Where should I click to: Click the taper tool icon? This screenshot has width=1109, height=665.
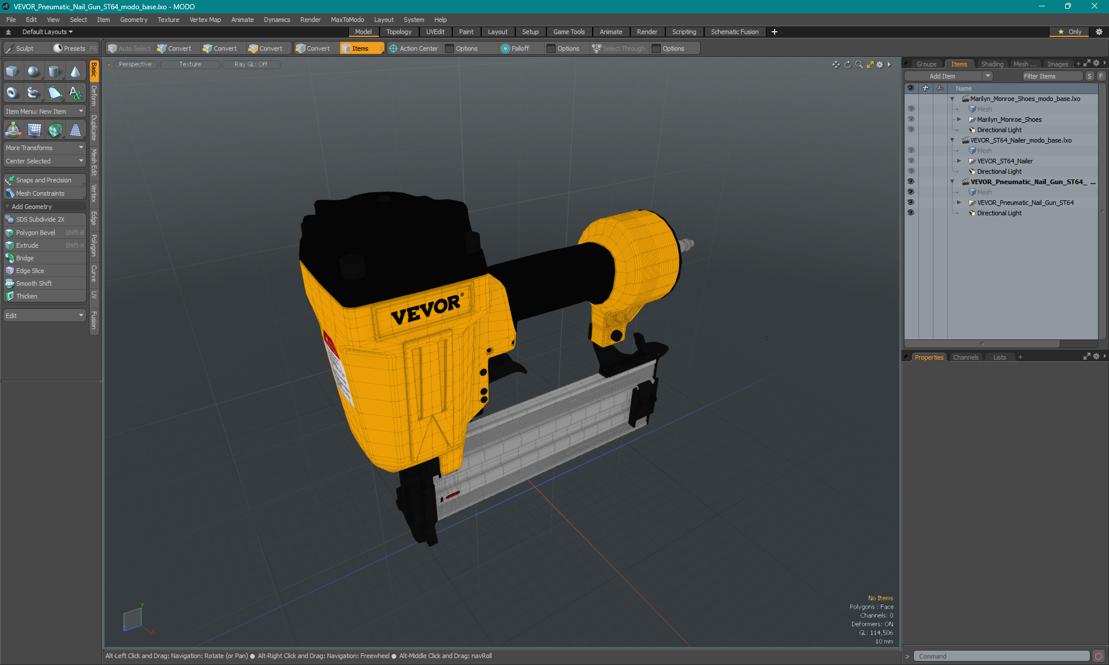(x=76, y=130)
